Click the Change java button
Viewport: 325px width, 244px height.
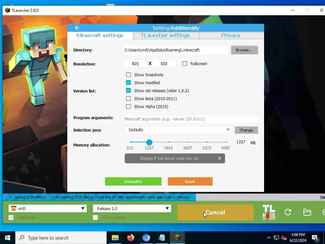pos(246,130)
